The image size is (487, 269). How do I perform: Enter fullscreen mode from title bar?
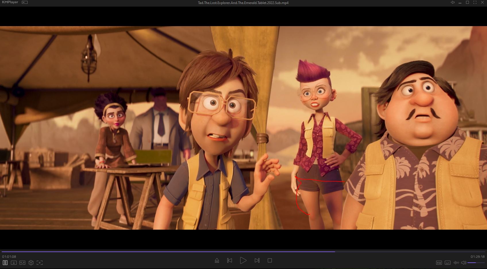point(475,3)
